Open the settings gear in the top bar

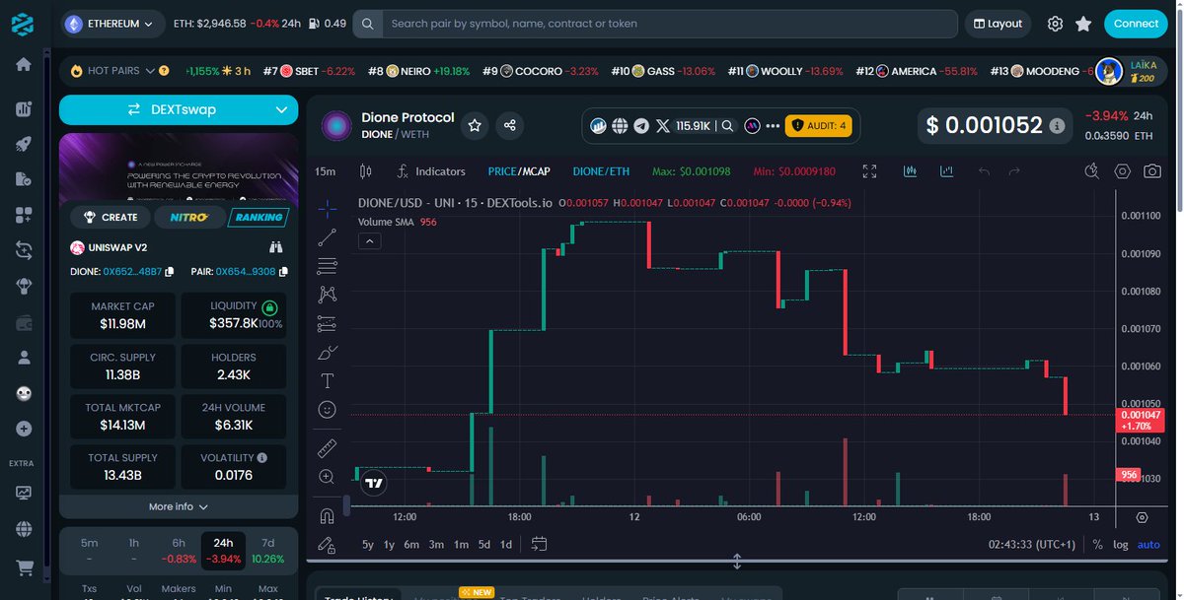(1055, 24)
